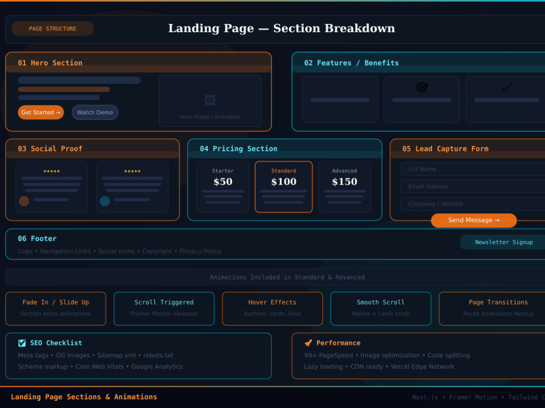
Task: Click the hero image frame icon
Action: [210, 100]
